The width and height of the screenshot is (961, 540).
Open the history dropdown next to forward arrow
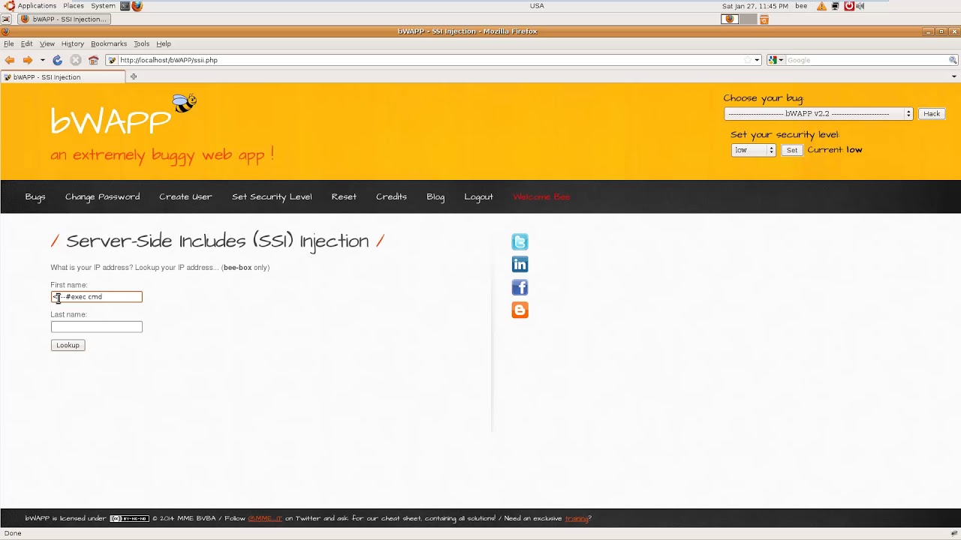click(x=42, y=60)
